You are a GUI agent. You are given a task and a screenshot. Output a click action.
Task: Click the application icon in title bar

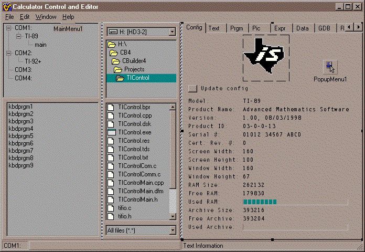[x=7, y=7]
